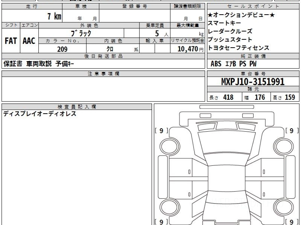Click the '純正装備' header
301x225 pixels.
tap(253, 56)
